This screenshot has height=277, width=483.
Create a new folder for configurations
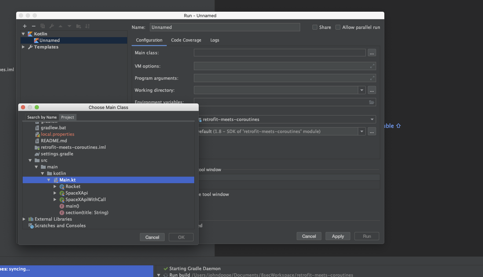pyautogui.click(x=78, y=26)
